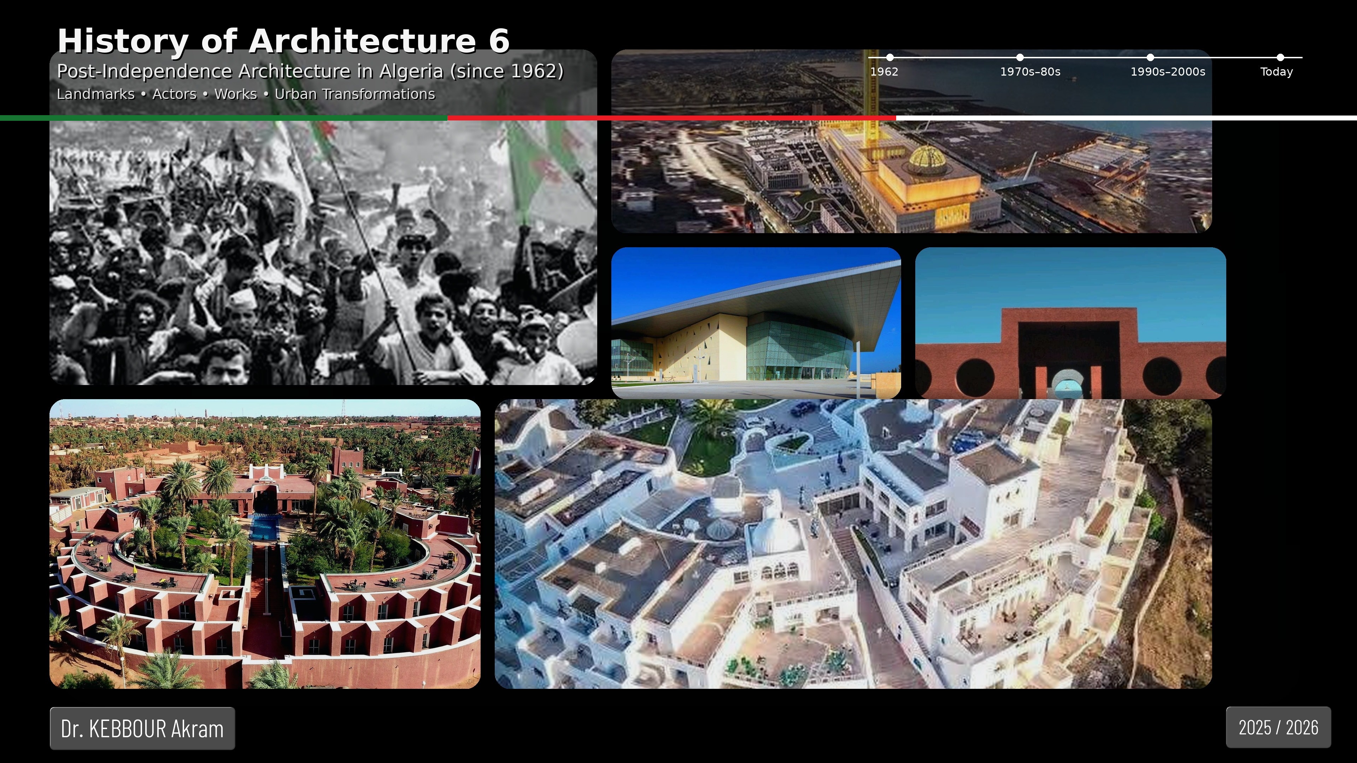The image size is (1357, 763).
Task: Click the Landmarks Actors Works tagline
Action: pos(246,94)
